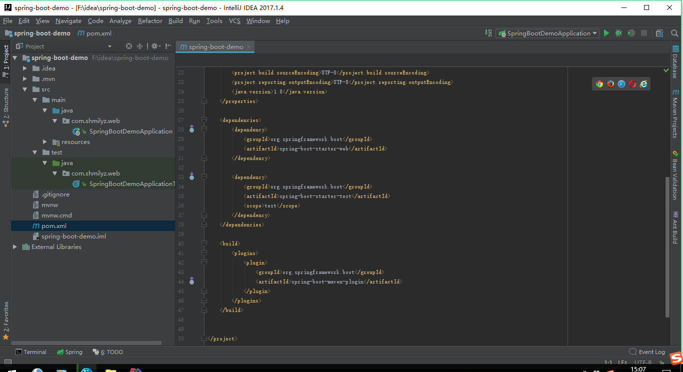Run with Coverage icon
This screenshot has height=372, width=683.
(631, 33)
